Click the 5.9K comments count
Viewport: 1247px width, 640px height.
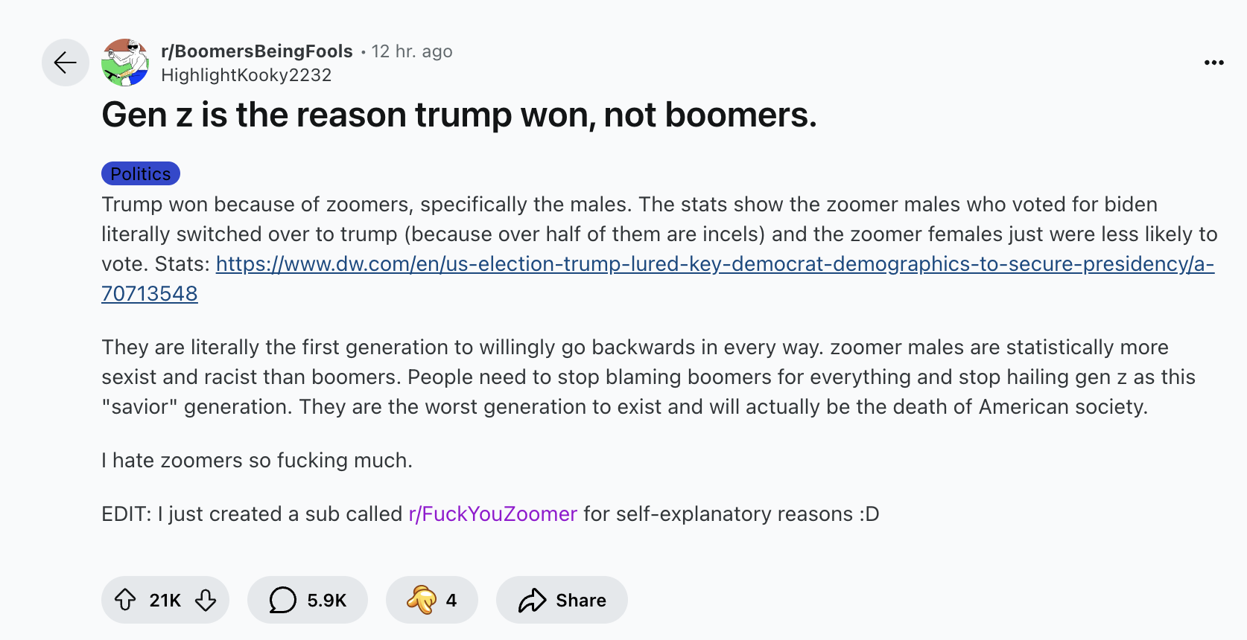[x=326, y=601]
